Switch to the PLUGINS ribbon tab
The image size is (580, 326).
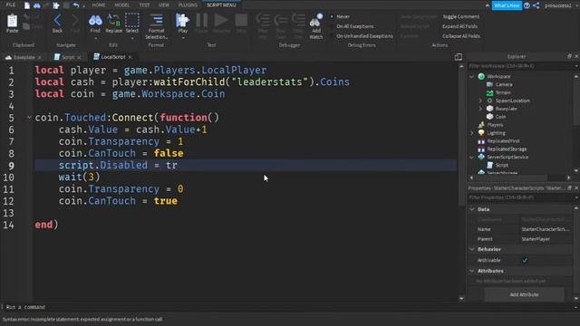pyautogui.click(x=188, y=5)
